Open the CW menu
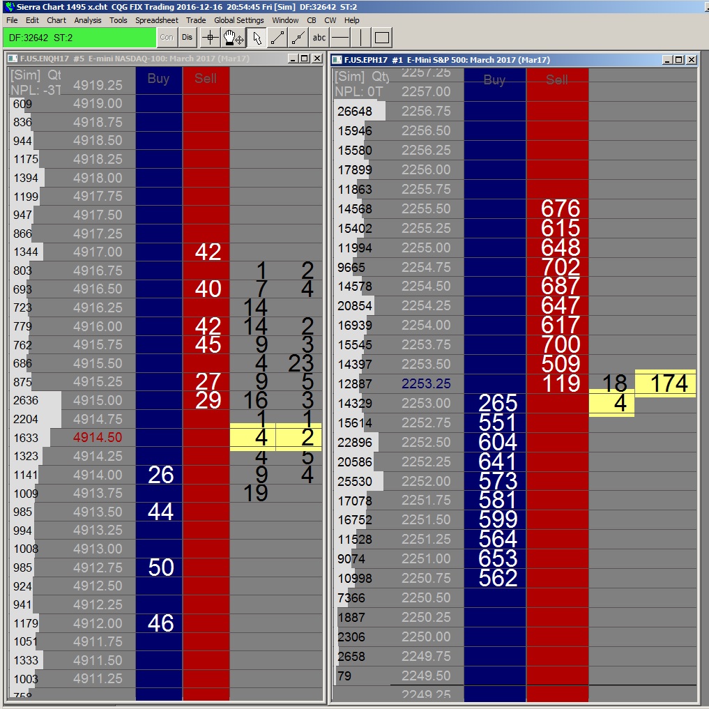 330,20
